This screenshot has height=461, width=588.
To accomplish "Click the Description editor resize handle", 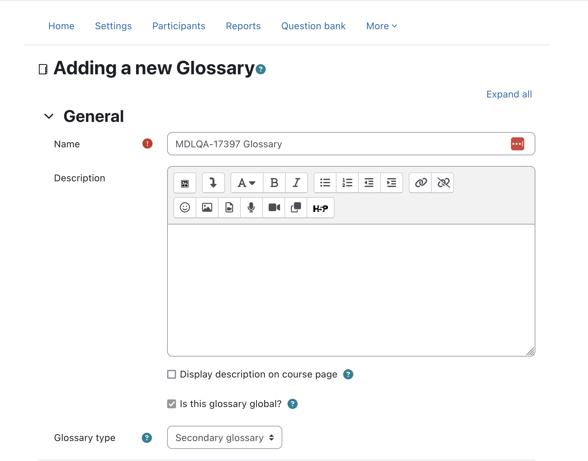I will tap(530, 351).
